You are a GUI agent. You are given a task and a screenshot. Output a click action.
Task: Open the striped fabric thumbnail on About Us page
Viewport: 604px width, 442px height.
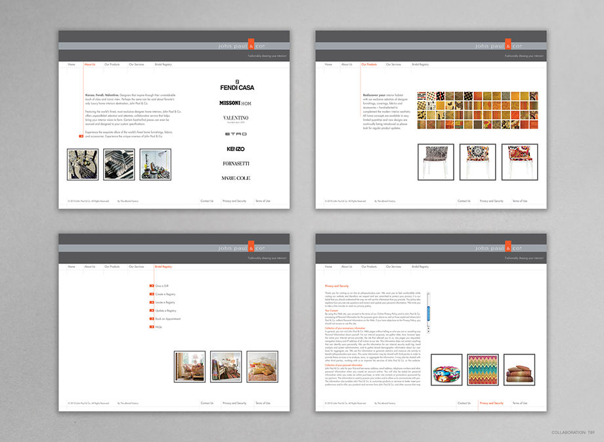[119, 165]
